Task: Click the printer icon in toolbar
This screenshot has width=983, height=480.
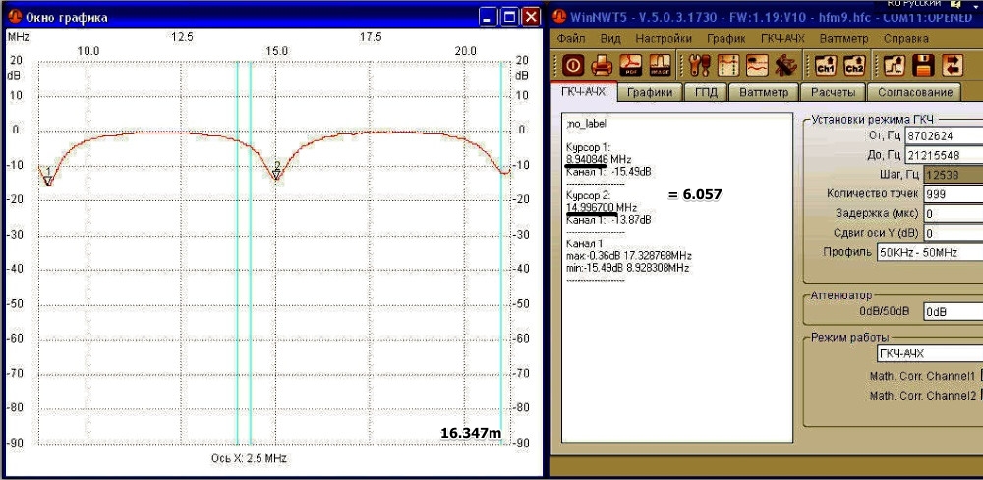Action: (x=602, y=65)
